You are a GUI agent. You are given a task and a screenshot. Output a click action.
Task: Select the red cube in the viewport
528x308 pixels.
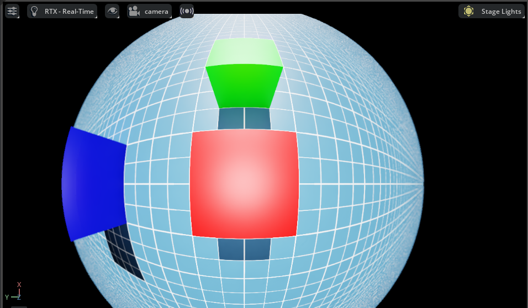tap(244, 184)
